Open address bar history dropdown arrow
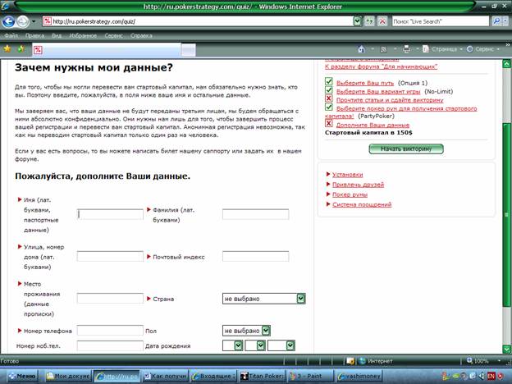The height and width of the screenshot is (384, 512). 358,21
